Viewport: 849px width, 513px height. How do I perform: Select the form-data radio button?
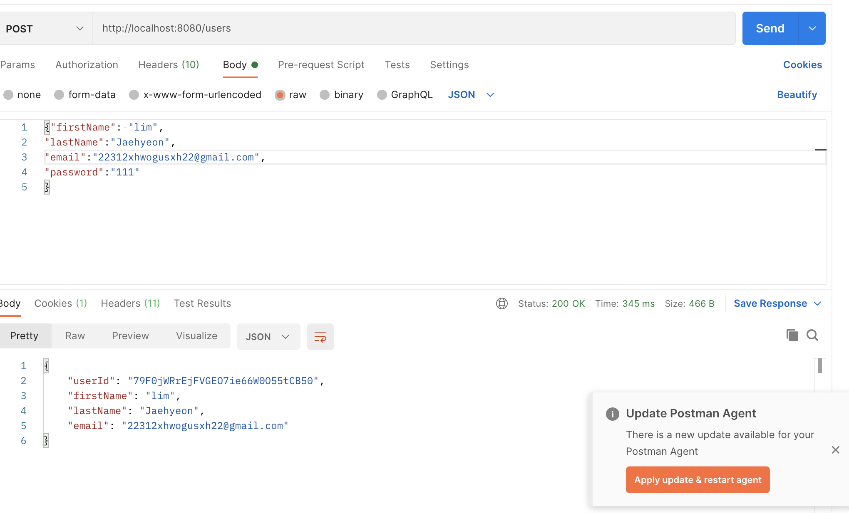coord(60,95)
